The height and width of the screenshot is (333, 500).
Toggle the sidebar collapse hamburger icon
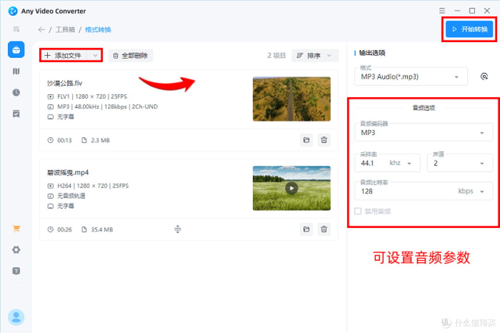click(x=16, y=29)
